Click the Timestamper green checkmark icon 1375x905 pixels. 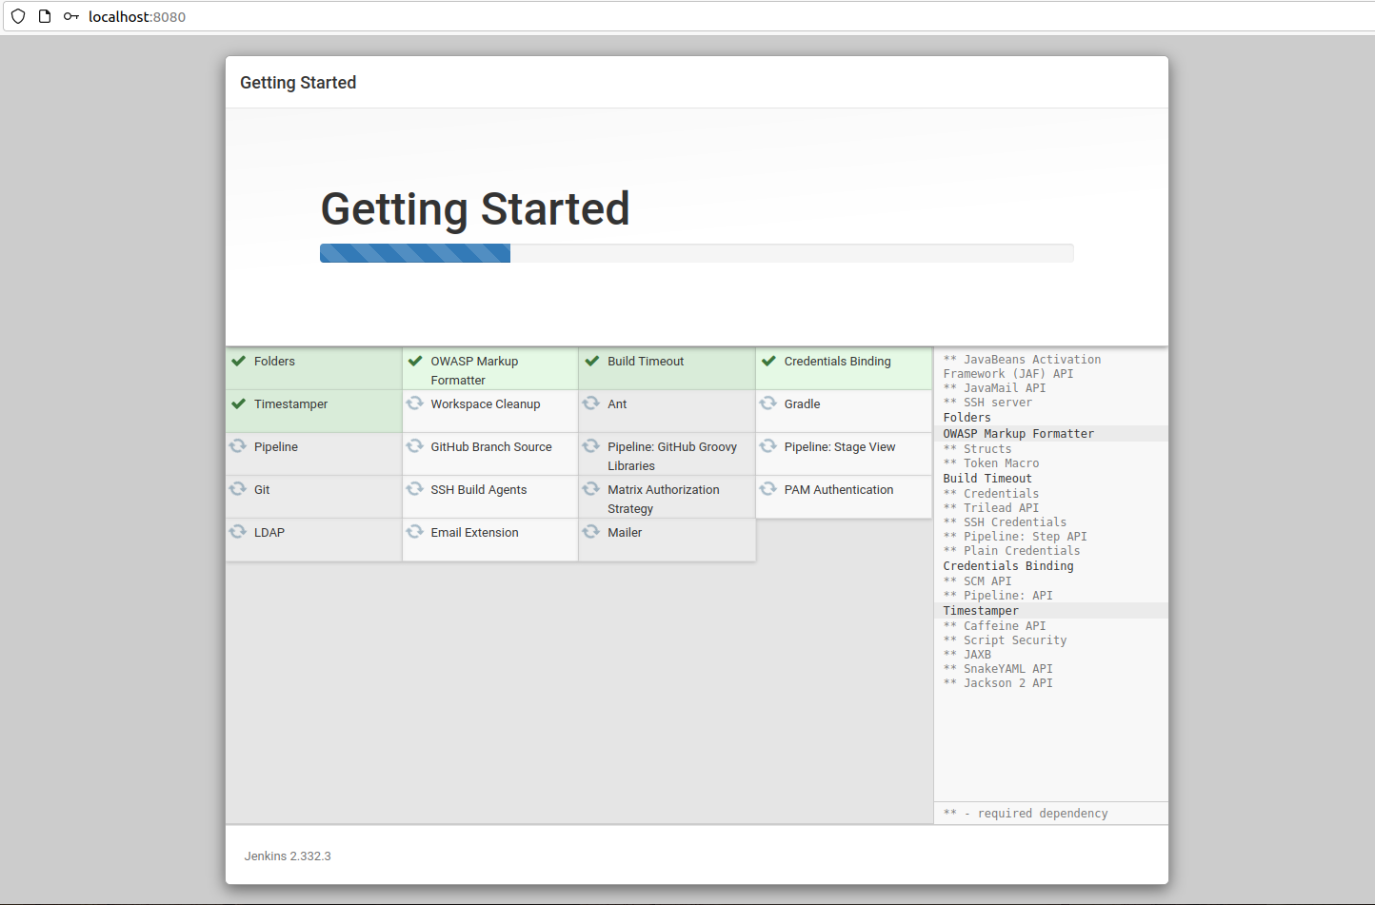[238, 403]
